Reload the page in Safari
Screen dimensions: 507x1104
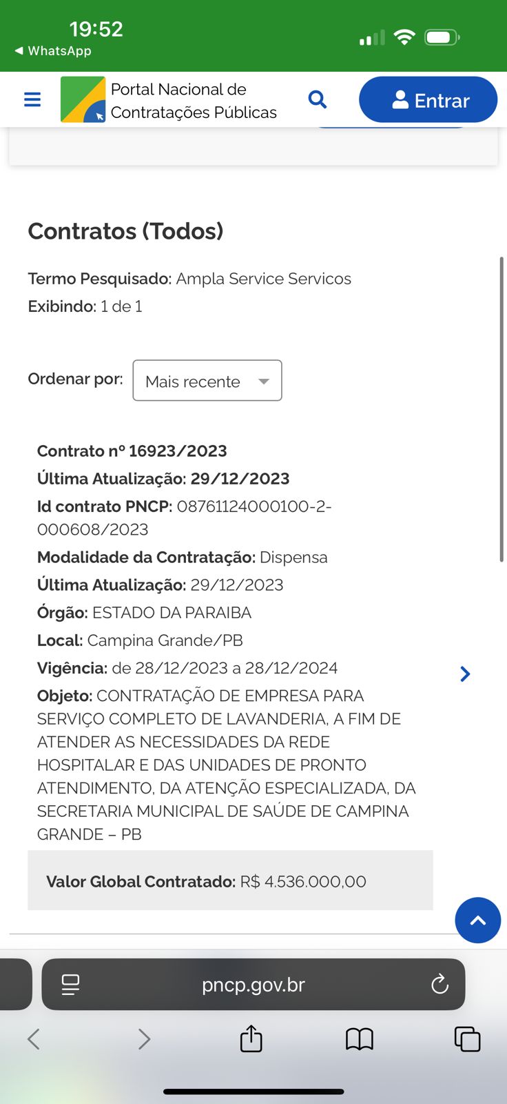[x=439, y=985]
